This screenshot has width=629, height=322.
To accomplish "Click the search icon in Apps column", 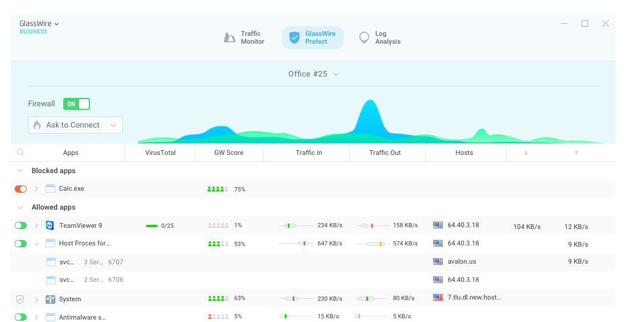I will pyautogui.click(x=21, y=152).
